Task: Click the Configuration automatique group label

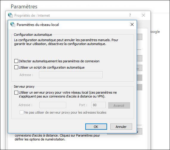Action: click(33, 35)
